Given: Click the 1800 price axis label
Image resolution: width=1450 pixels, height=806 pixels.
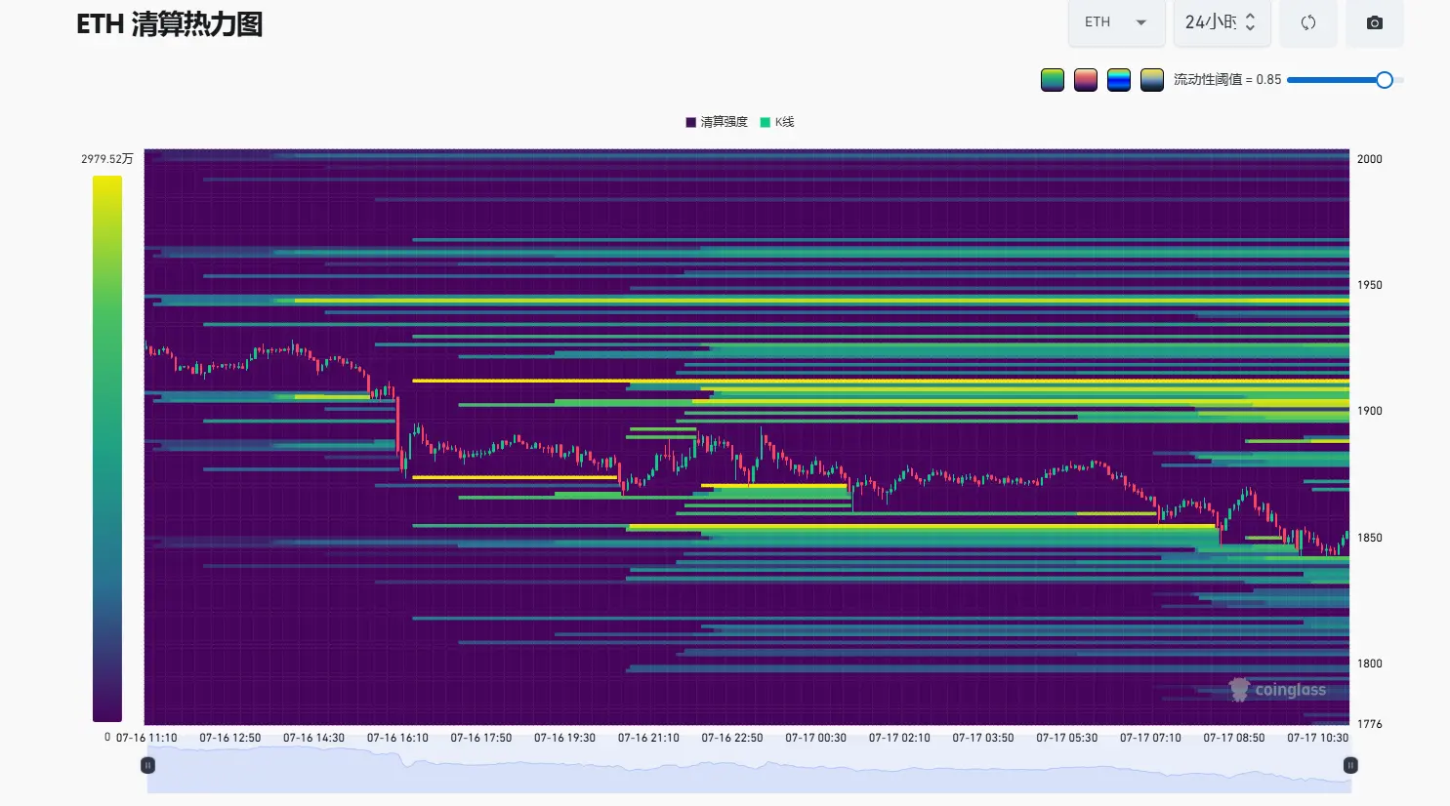Looking at the screenshot, I should pos(1370,664).
